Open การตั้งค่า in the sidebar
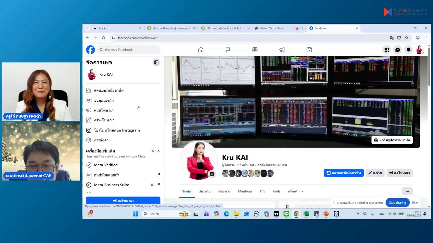Viewport: 433px width, 243px height. [x=123, y=140]
